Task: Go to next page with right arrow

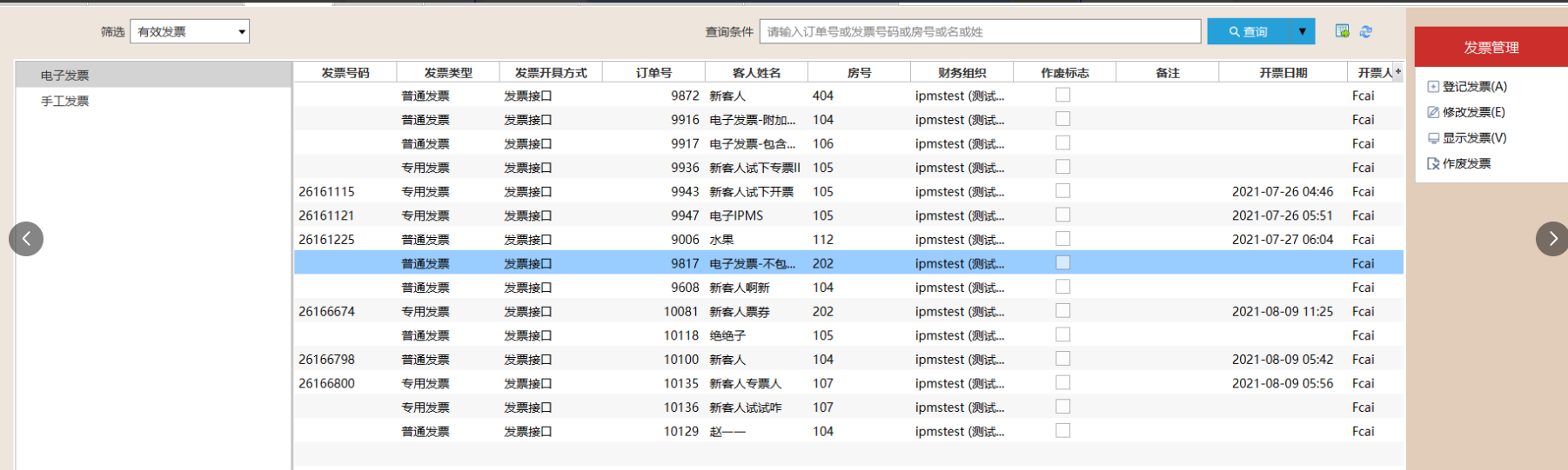Action: (x=1551, y=239)
